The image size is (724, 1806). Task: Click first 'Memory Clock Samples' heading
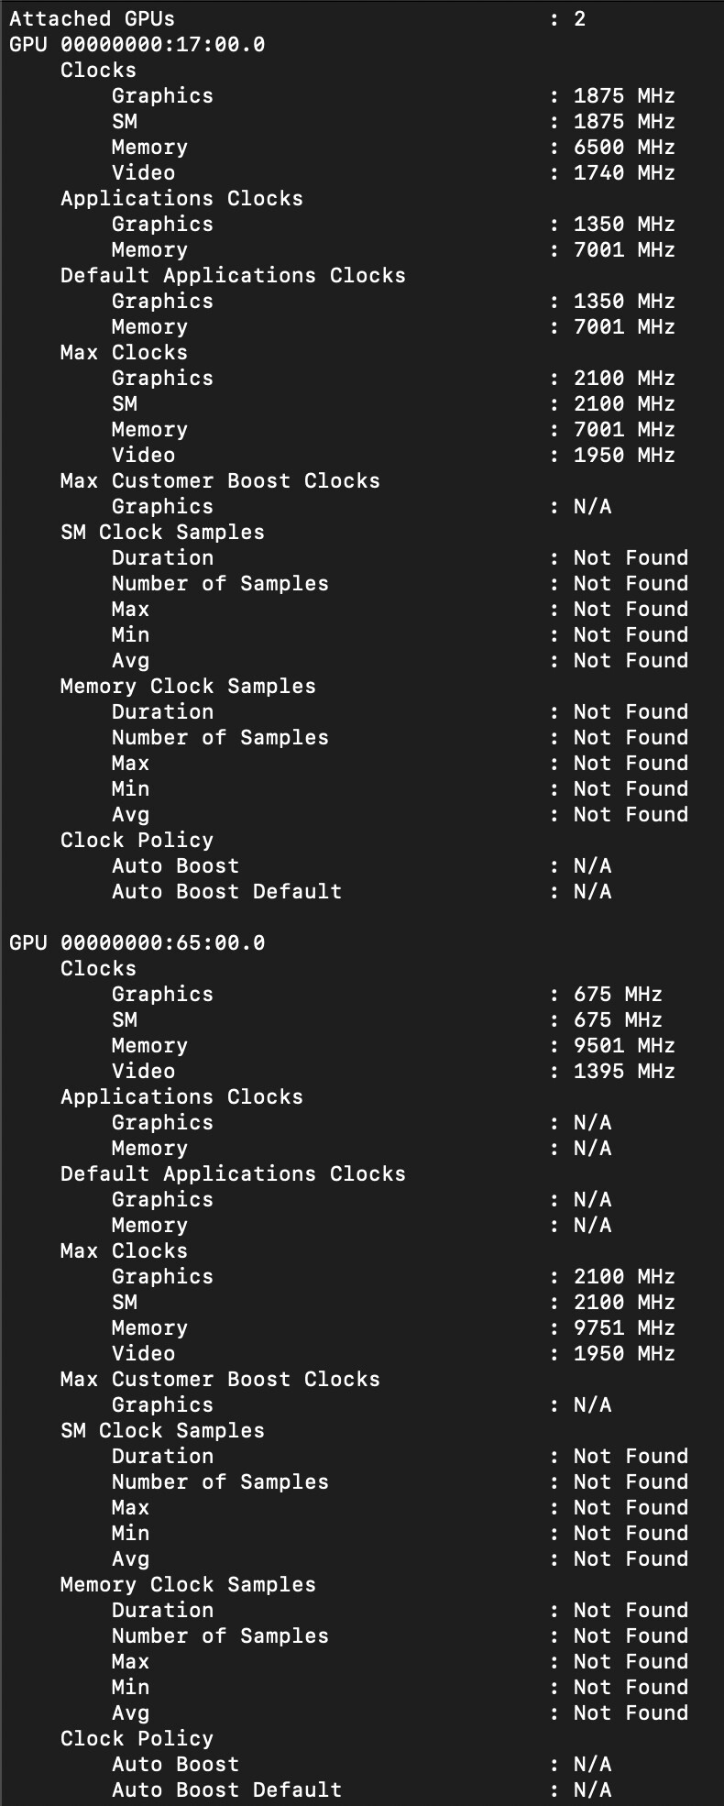[188, 686]
